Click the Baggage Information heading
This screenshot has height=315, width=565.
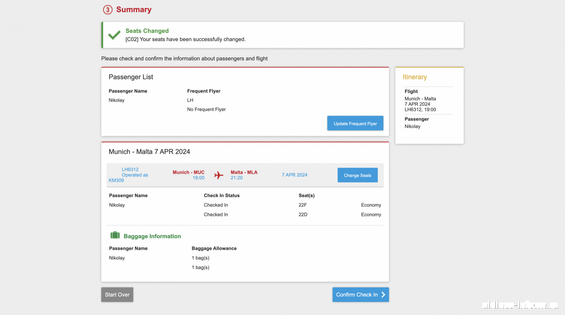coord(152,236)
